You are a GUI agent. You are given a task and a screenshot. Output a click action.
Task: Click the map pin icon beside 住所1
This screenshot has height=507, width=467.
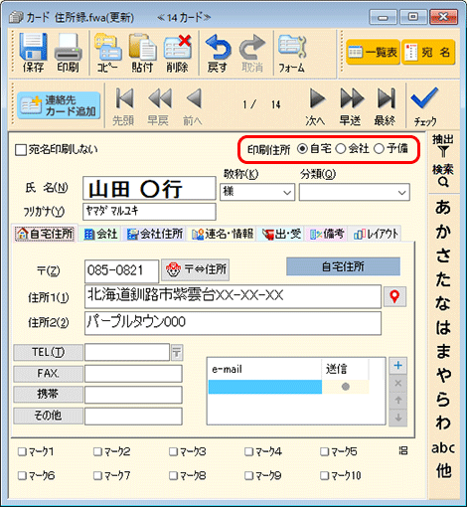pos(394,296)
